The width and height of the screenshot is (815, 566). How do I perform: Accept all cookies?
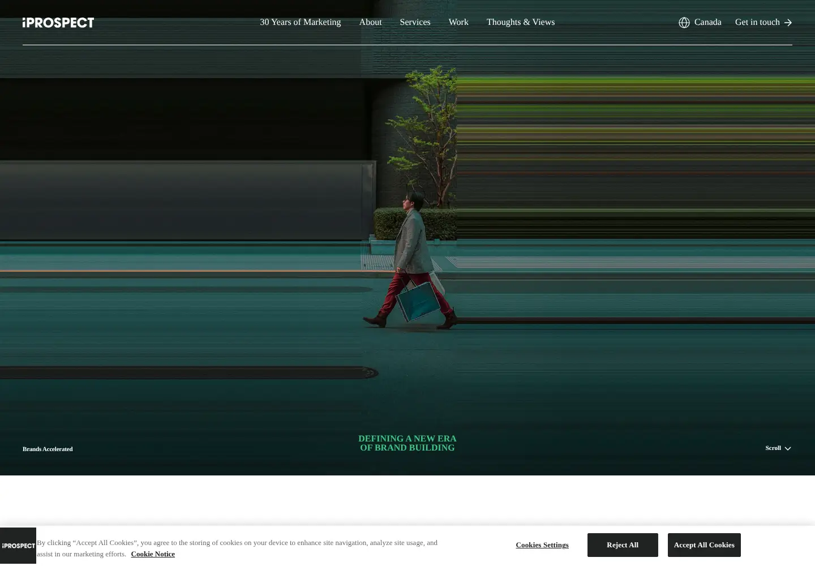pos(704,545)
